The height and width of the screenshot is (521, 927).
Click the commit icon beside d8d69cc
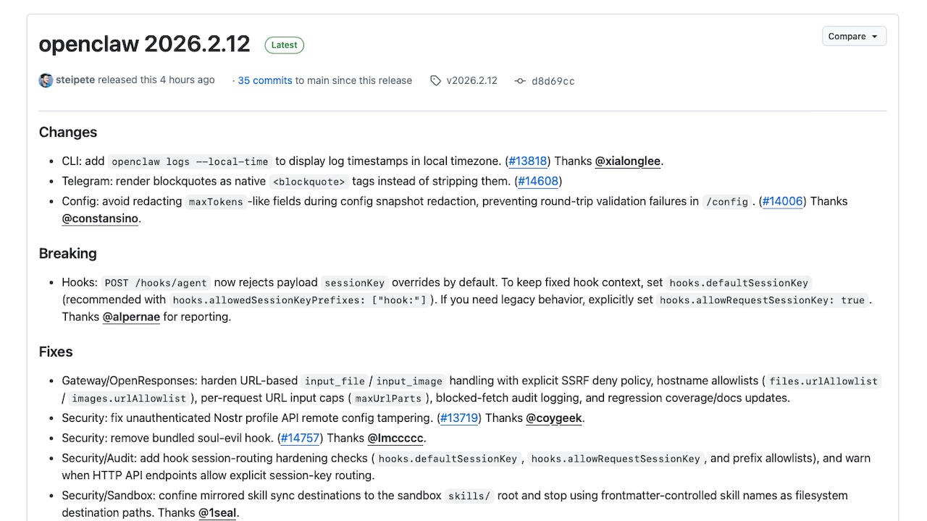520,81
